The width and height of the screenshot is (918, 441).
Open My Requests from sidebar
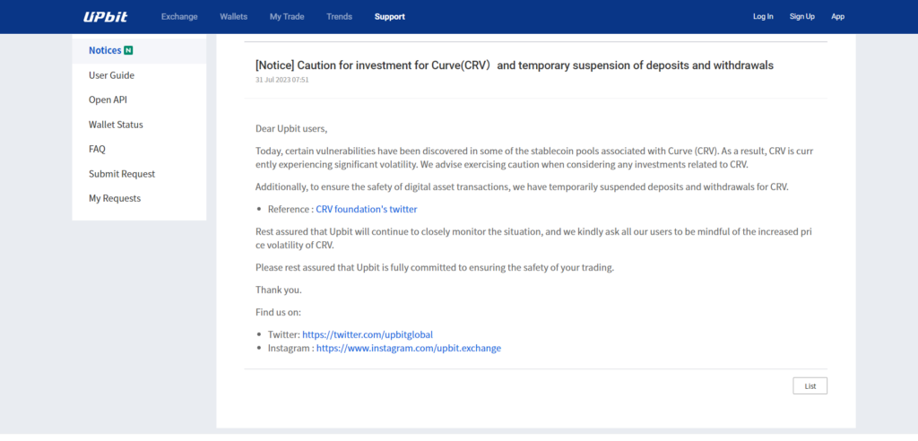[115, 198]
